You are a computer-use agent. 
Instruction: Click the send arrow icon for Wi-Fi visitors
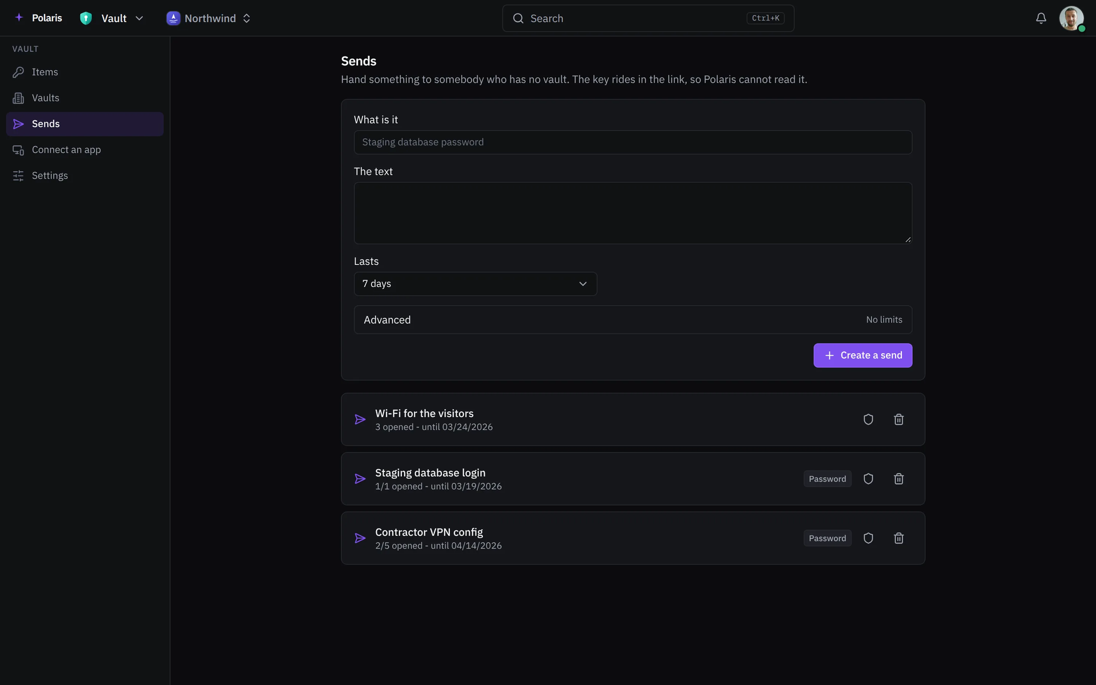(360, 420)
